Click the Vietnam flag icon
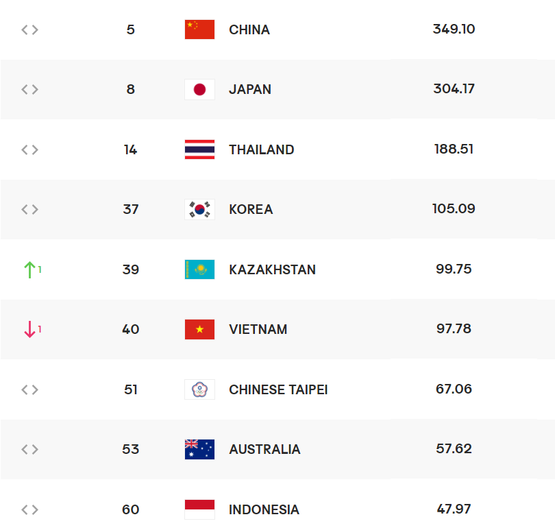 click(x=199, y=329)
